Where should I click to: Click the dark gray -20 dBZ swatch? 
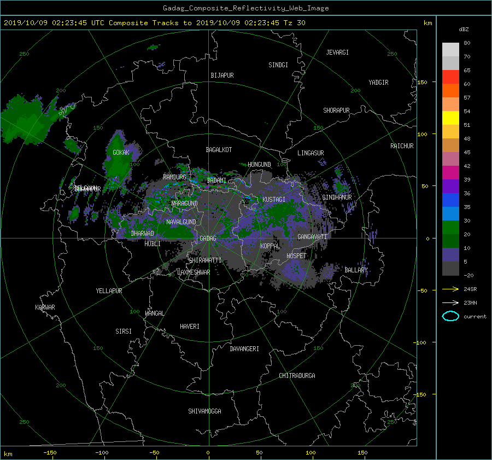450,269
